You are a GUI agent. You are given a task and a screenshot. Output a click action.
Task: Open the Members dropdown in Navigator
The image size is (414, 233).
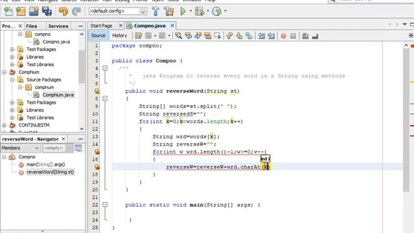click(x=20, y=148)
